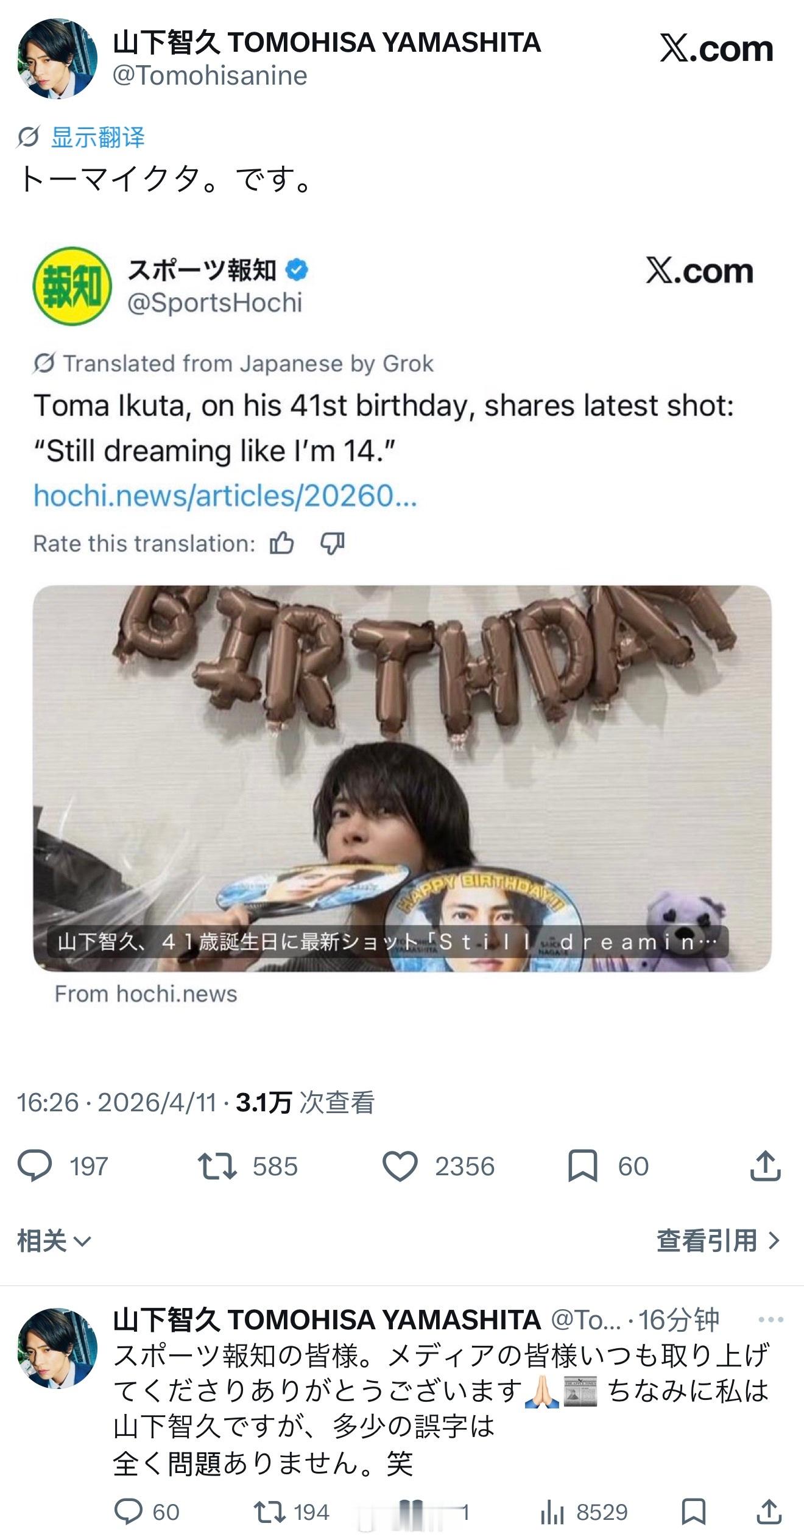Open the スポーツ報知 profile avatar
The width and height of the screenshot is (804, 1540).
(x=72, y=286)
